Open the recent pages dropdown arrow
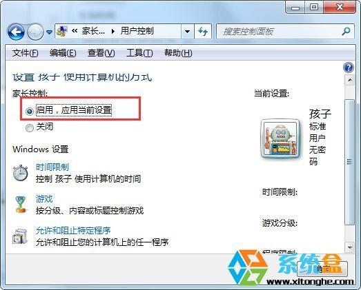This screenshot has height=290, width=361. 49,32
